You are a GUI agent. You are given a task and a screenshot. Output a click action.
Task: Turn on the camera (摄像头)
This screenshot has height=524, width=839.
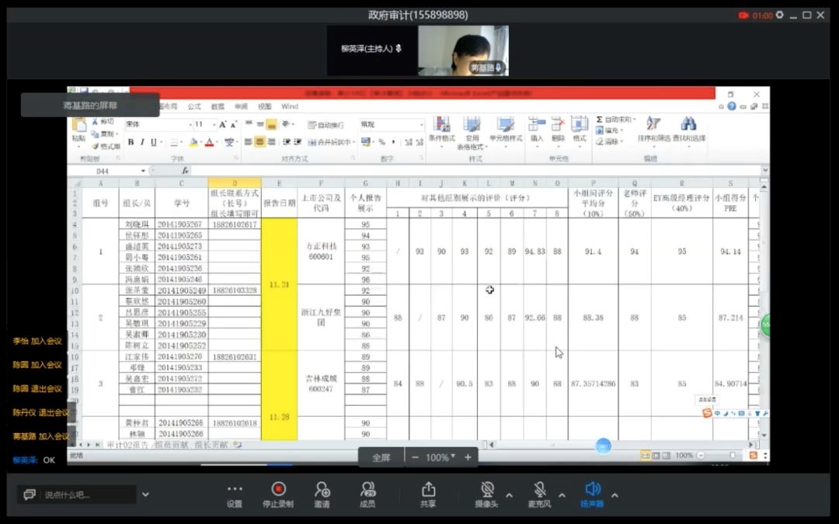click(x=487, y=494)
